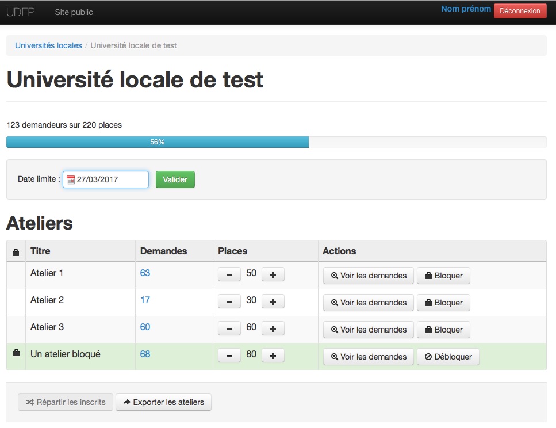
Task: Increase places for Atelier 3
Action: (273, 328)
